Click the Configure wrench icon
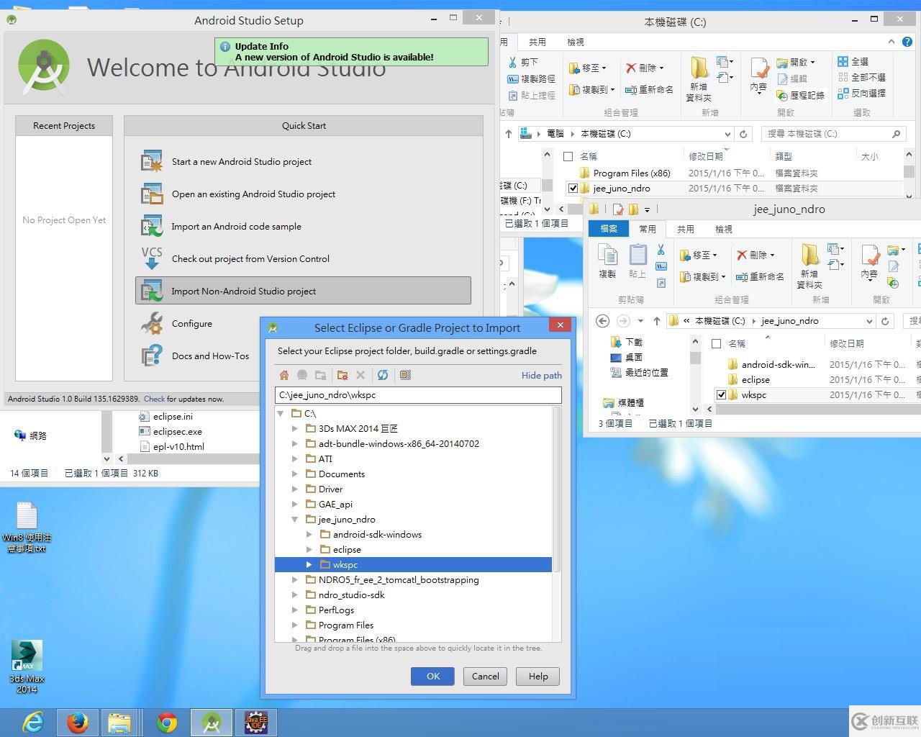 (x=152, y=323)
